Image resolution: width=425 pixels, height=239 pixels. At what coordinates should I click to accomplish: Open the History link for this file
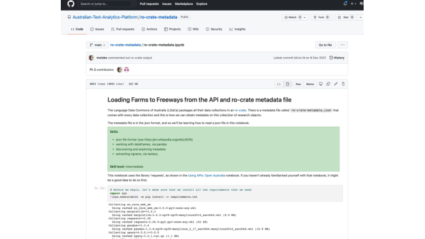tap(338, 58)
